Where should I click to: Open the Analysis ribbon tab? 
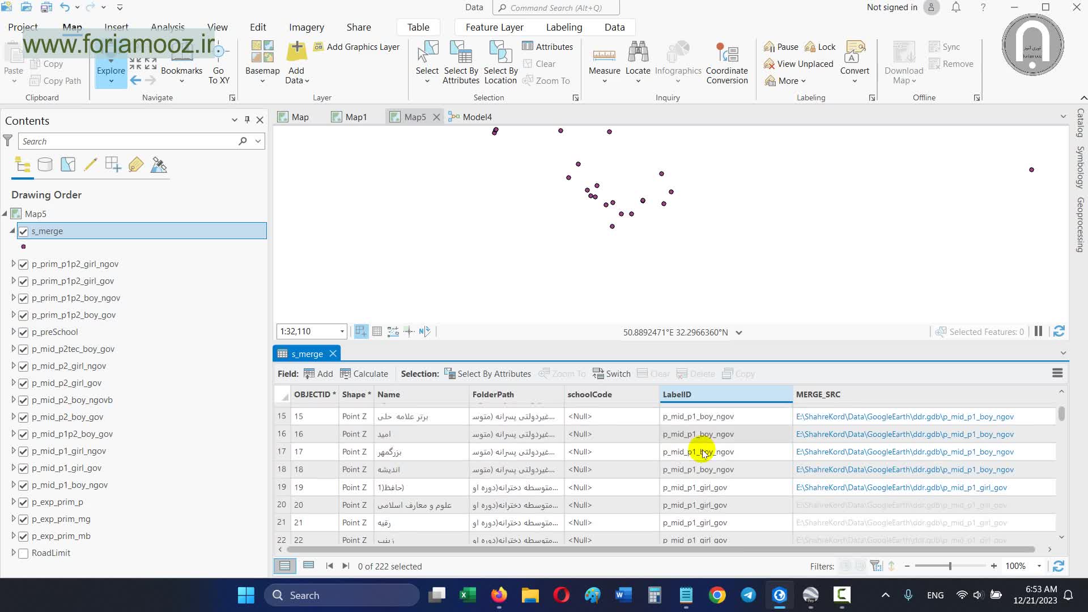(x=167, y=27)
